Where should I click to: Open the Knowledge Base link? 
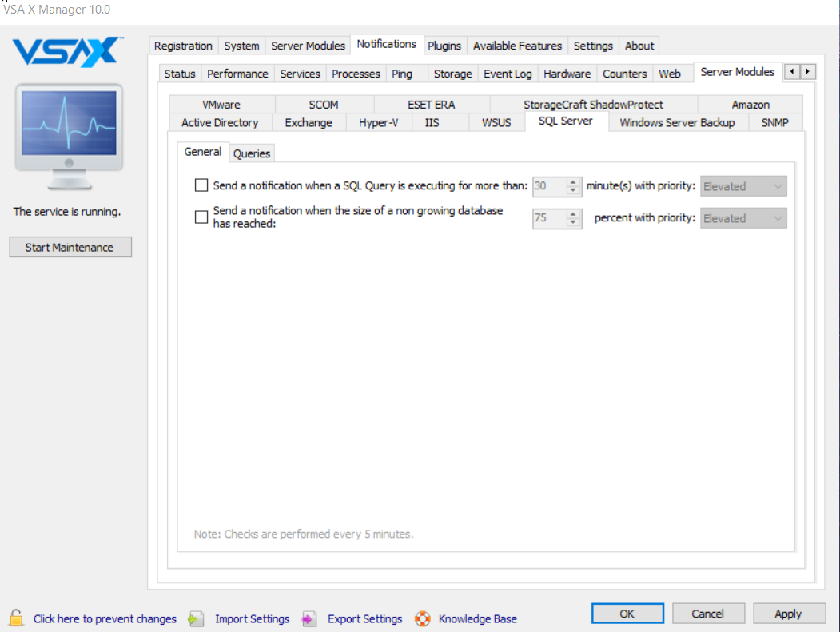(478, 619)
